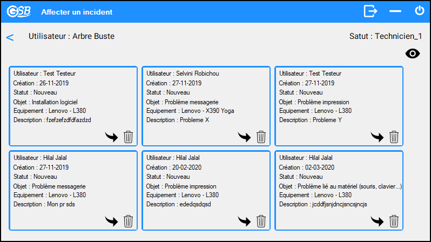Log out using the exit icon
The height and width of the screenshot is (242, 431).
point(371,11)
